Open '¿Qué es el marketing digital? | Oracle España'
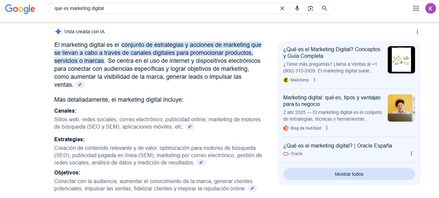 click(x=337, y=146)
